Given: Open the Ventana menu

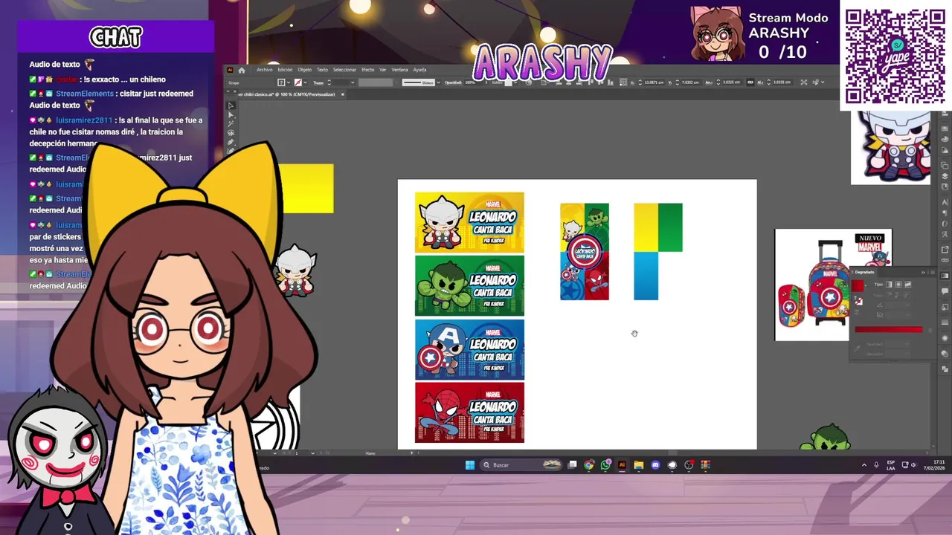Looking at the screenshot, I should (x=399, y=70).
